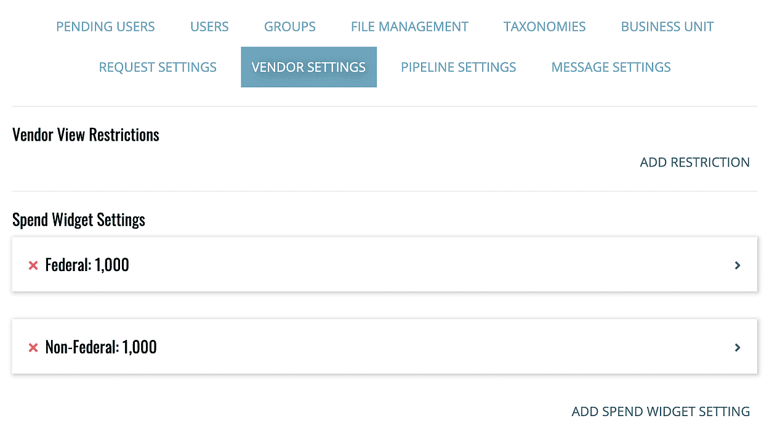
Task: Expand the Federal: 1,000 row chevron
Action: (x=738, y=266)
